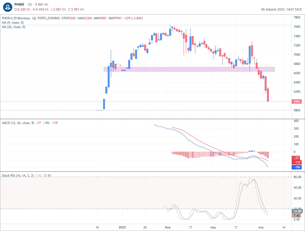
Task: Click the 16 date label on time axis
Action: tap(97, 227)
